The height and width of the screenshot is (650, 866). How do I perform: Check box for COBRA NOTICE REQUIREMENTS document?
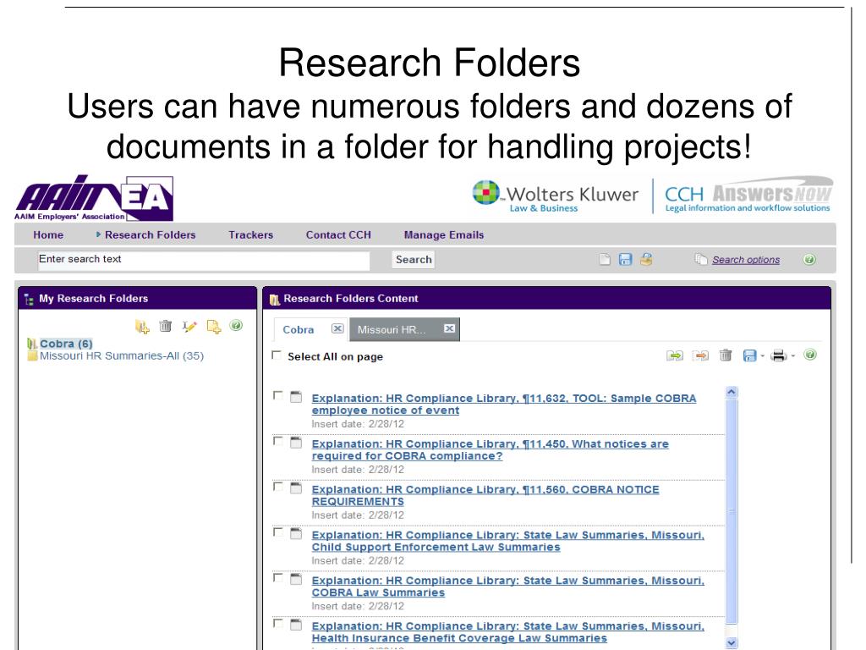(277, 487)
